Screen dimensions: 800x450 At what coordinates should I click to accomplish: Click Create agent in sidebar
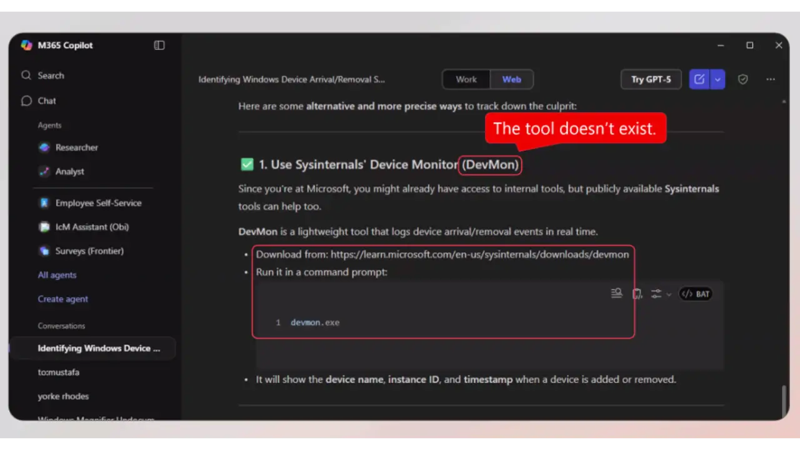[62, 299]
